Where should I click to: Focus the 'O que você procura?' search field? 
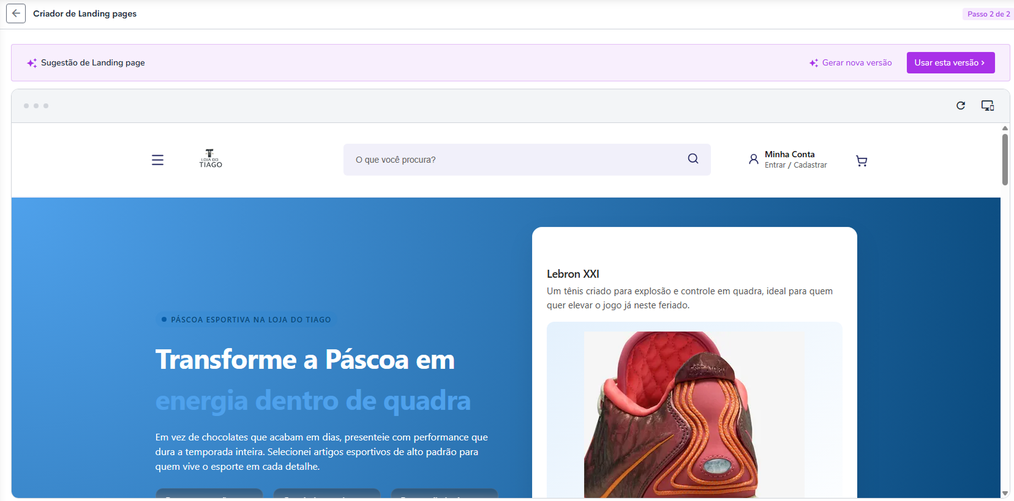(527, 160)
